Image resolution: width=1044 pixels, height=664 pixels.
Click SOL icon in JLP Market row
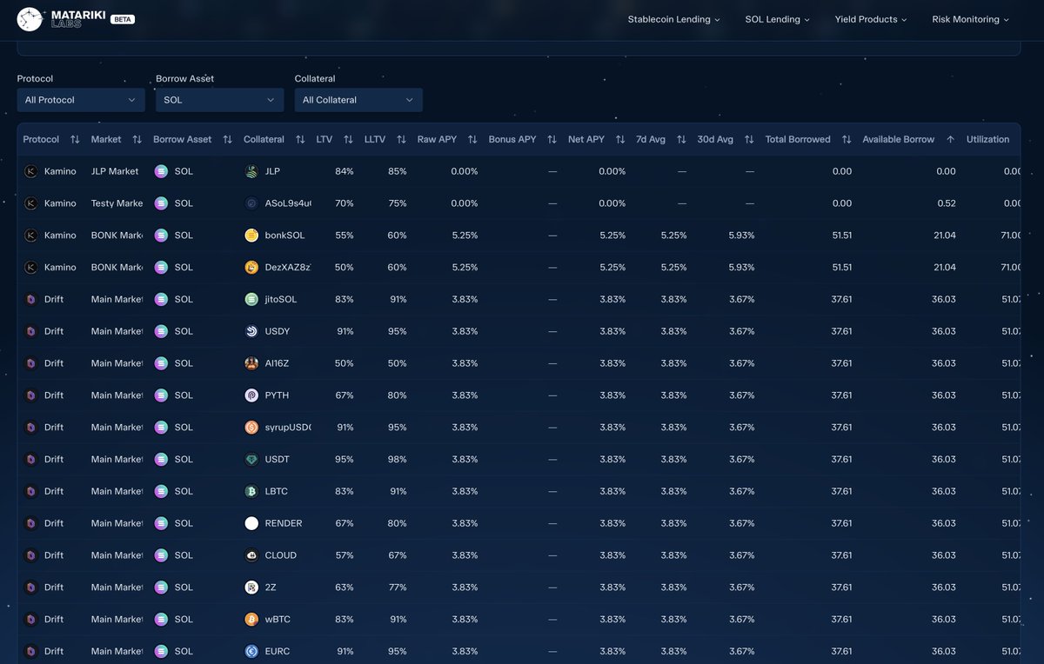tap(161, 171)
